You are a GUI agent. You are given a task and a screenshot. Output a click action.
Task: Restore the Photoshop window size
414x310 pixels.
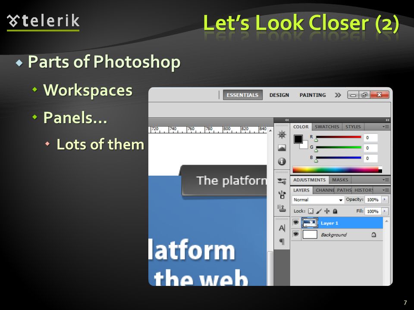click(x=364, y=95)
